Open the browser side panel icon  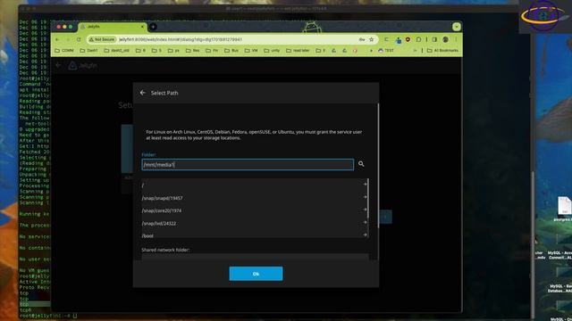(x=434, y=39)
